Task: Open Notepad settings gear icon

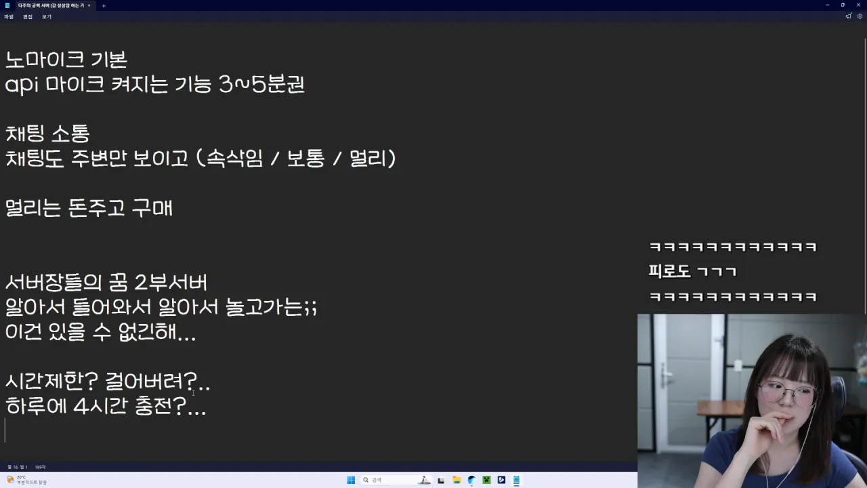Action: (860, 16)
